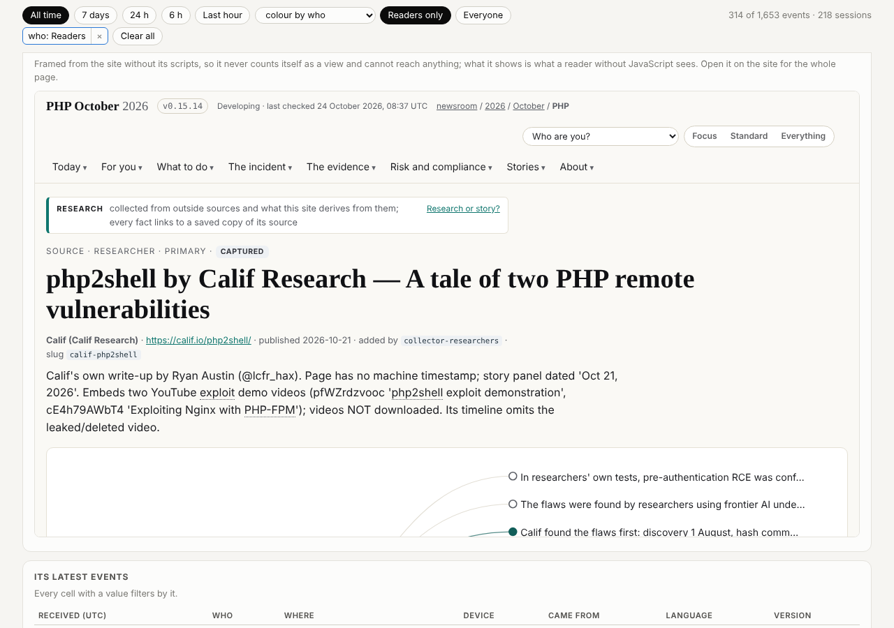Open the Risk and compliance menu
Image resolution: width=894 pixels, height=628 pixels.
[441, 167]
